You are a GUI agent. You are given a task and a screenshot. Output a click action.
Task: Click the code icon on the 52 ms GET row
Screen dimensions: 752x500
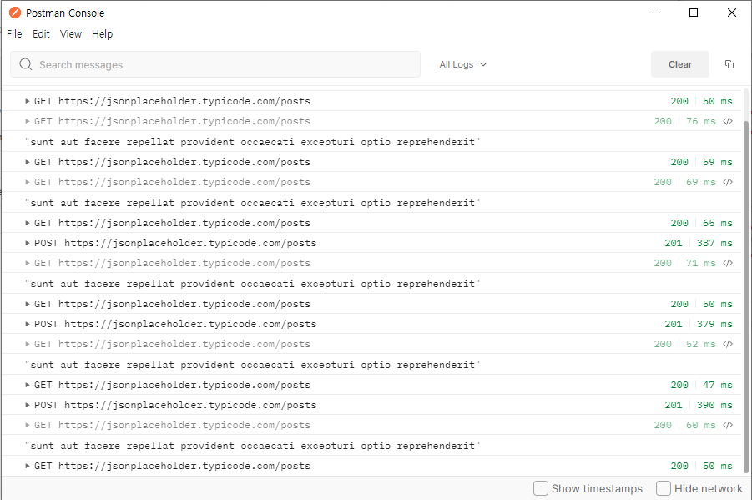pyautogui.click(x=728, y=344)
